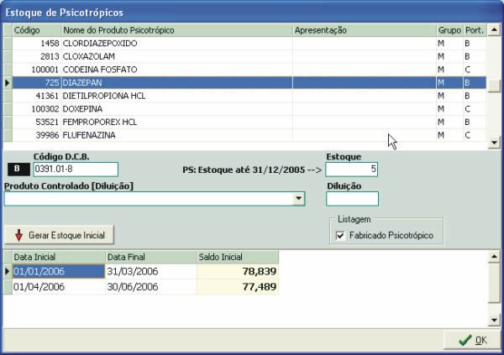Image resolution: width=504 pixels, height=355 pixels.
Task: Click the Gerar Estoque Inicial button
Action: tap(59, 235)
